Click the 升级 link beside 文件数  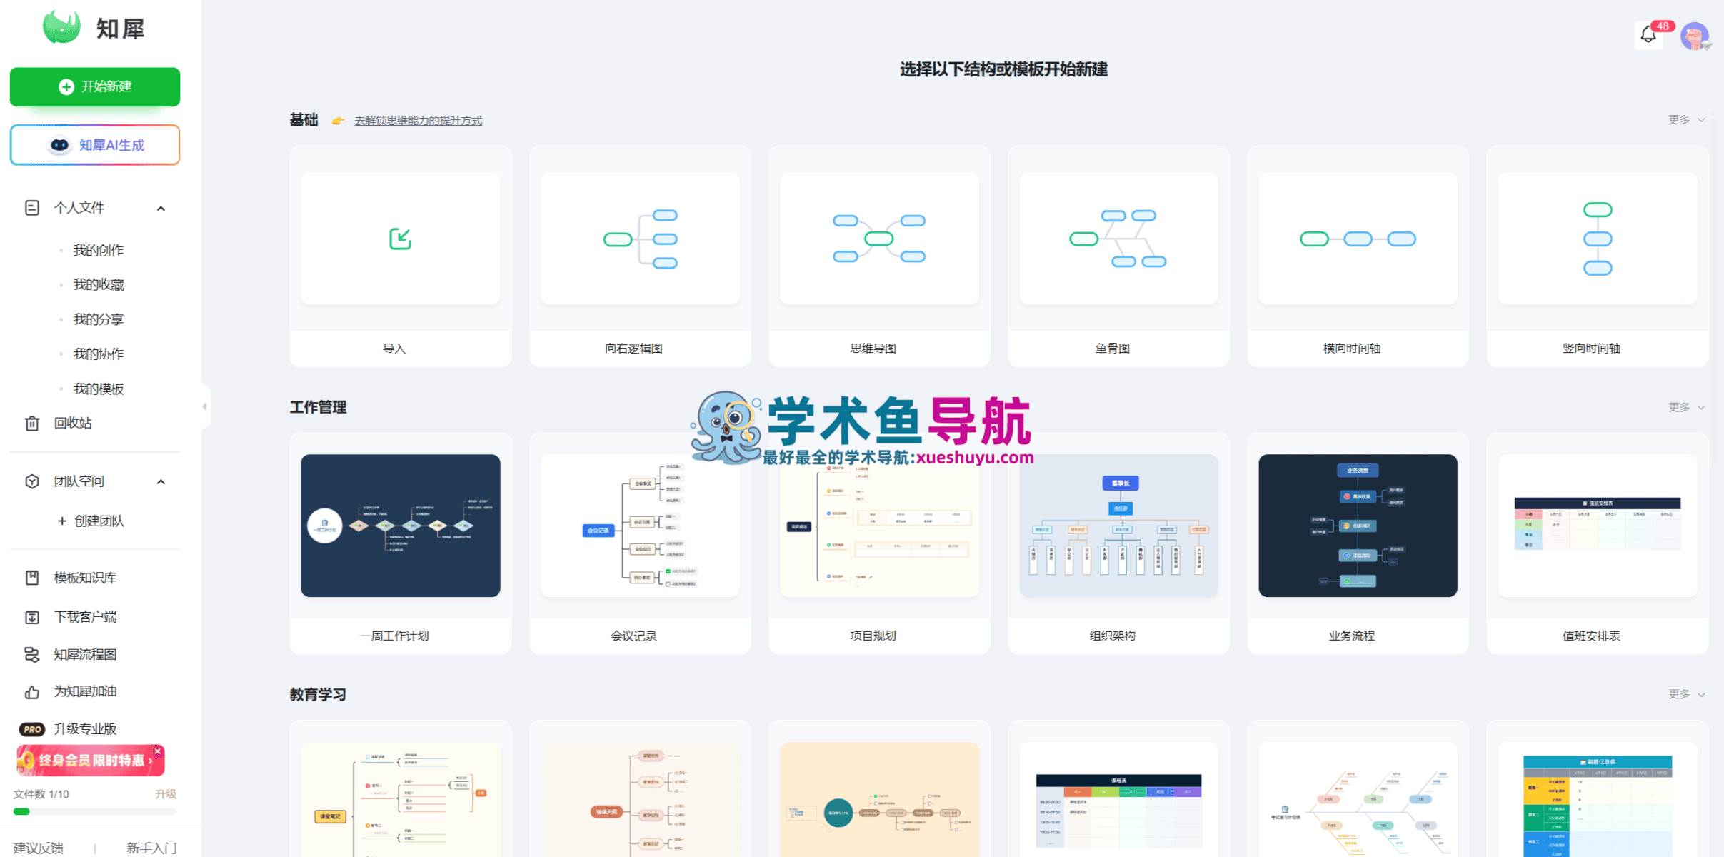166,794
